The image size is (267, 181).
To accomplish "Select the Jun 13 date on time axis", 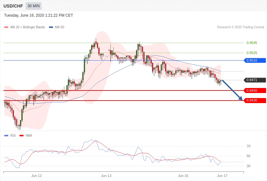I will [x=106, y=176].
